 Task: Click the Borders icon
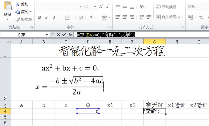(67, 17)
